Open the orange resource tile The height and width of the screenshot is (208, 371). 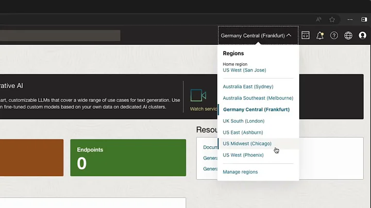click(32, 158)
